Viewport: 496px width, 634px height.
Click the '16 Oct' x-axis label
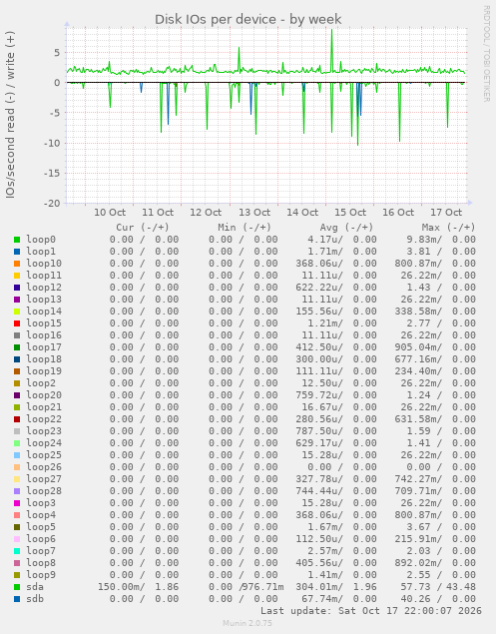coord(398,213)
